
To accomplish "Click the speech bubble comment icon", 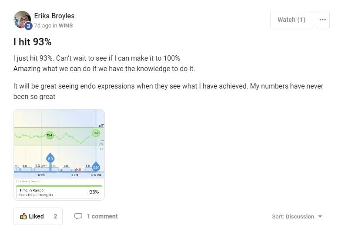I will [78, 216].
